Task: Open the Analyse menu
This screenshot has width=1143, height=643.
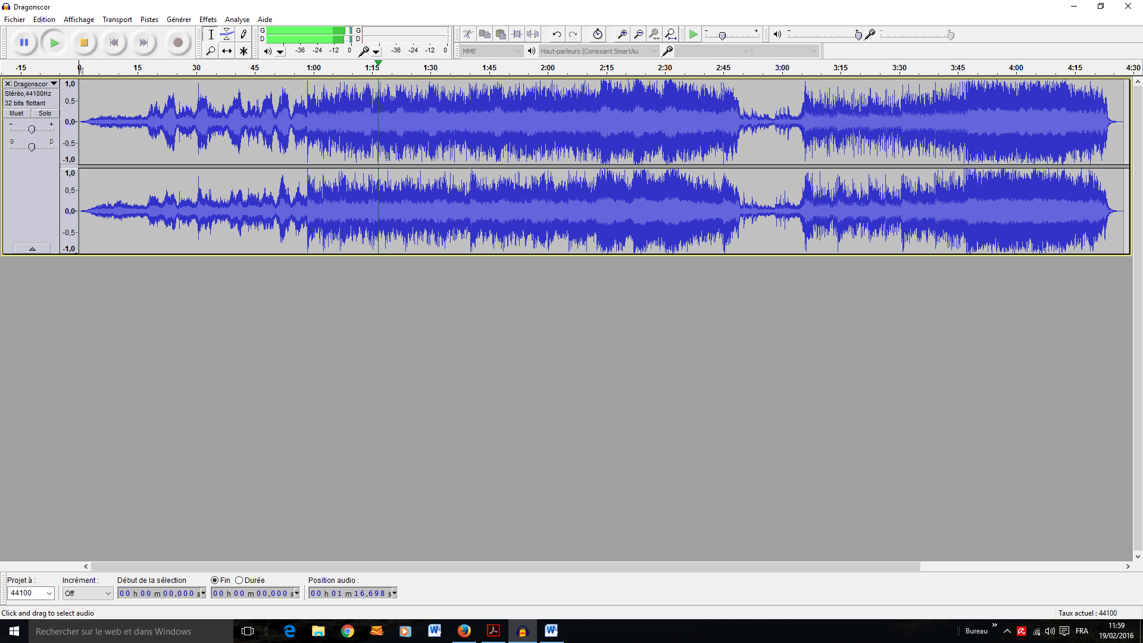Action: [236, 19]
